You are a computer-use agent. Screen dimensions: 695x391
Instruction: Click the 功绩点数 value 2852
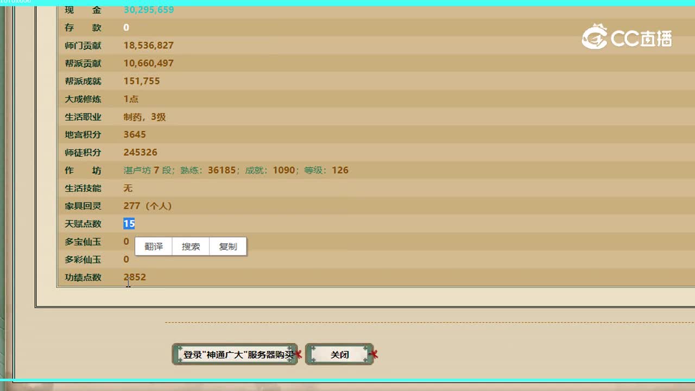coord(135,278)
